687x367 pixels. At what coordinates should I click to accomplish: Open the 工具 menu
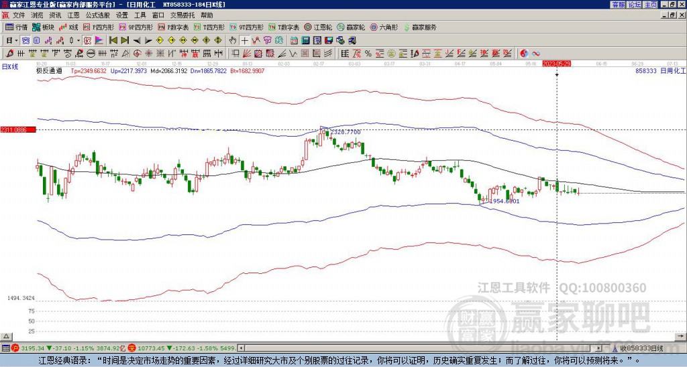[140, 15]
